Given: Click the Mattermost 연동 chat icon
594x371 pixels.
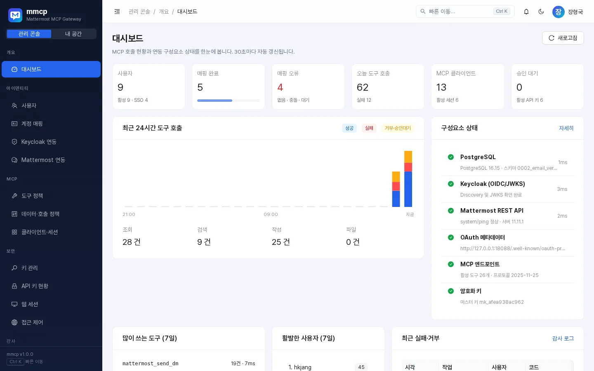Looking at the screenshot, I should click(x=14, y=160).
